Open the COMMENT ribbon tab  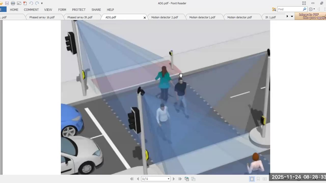point(31,10)
